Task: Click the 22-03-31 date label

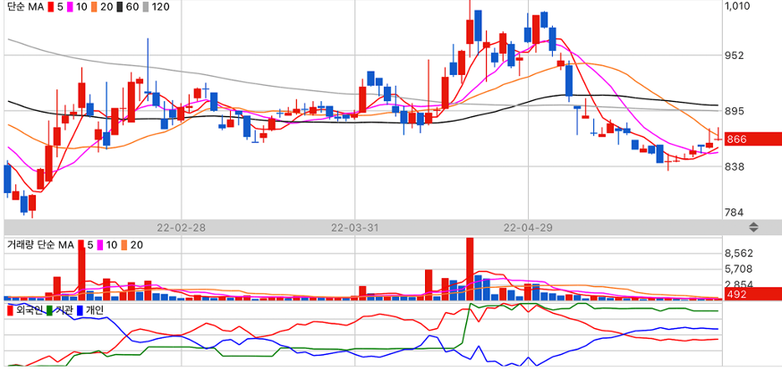Action: tap(354, 228)
